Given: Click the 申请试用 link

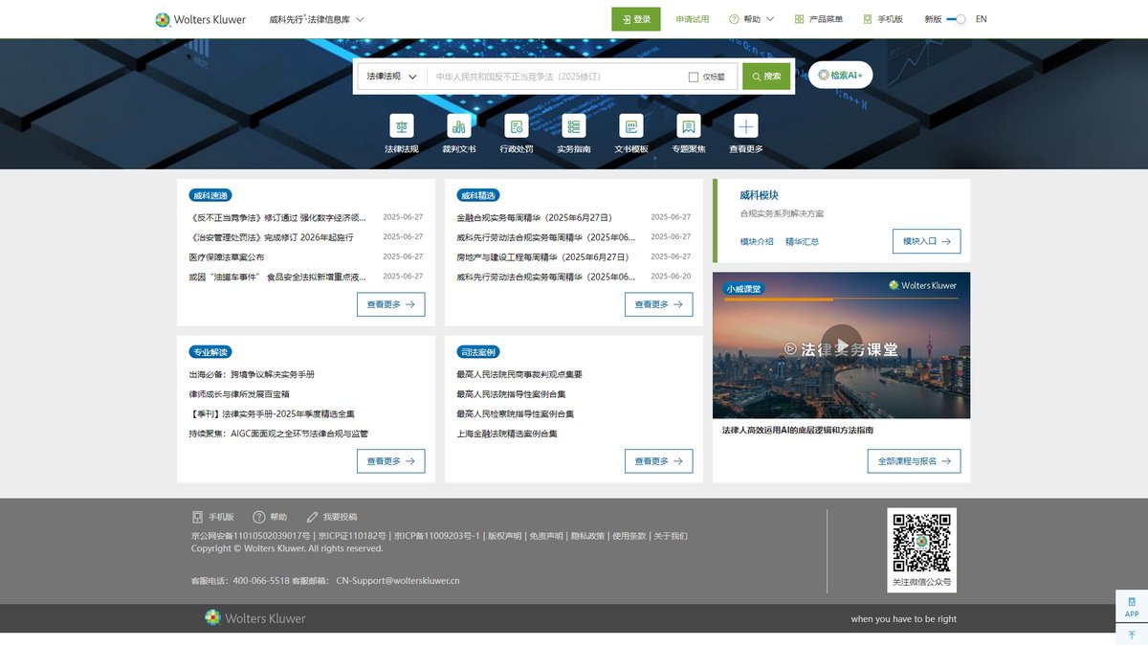Looking at the screenshot, I should [693, 19].
